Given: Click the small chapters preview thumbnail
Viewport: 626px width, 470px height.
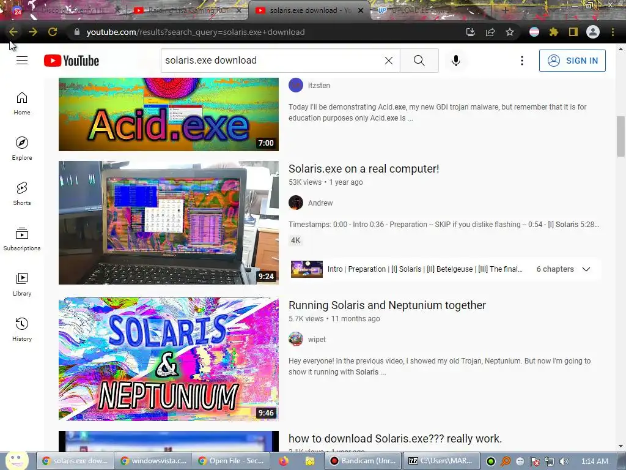Looking at the screenshot, I should [x=307, y=269].
